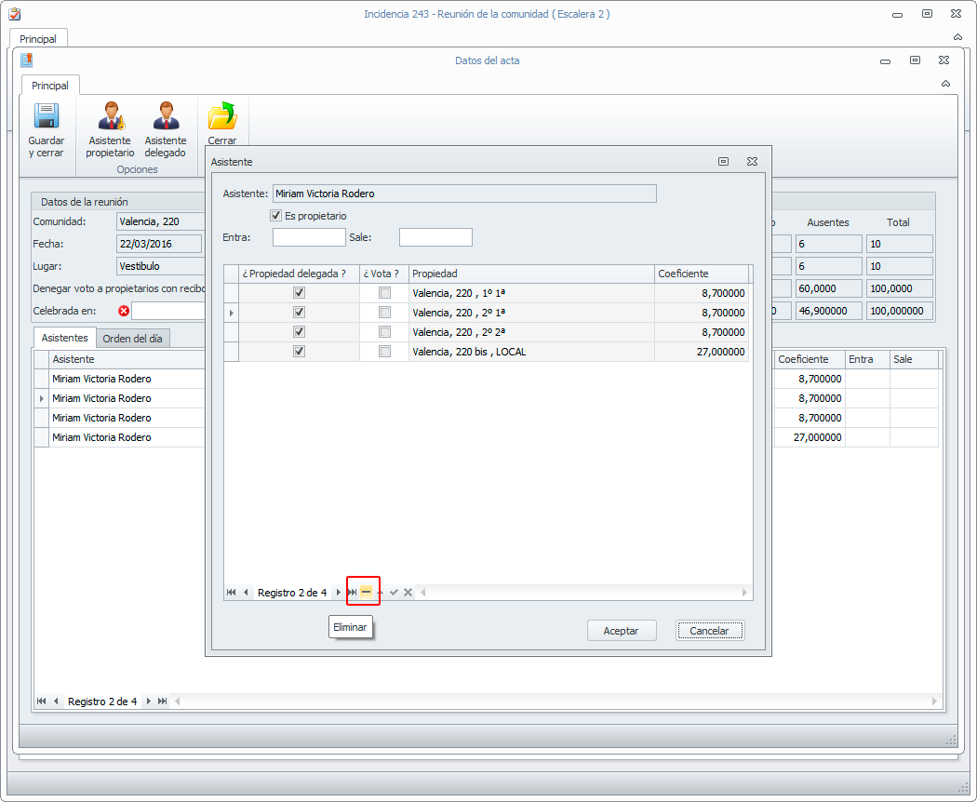
Task: Go to next record in Datos del acta navigator
Action: 148,701
